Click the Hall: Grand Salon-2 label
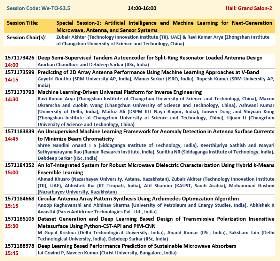The image size is (280, 261). coord(249,8)
